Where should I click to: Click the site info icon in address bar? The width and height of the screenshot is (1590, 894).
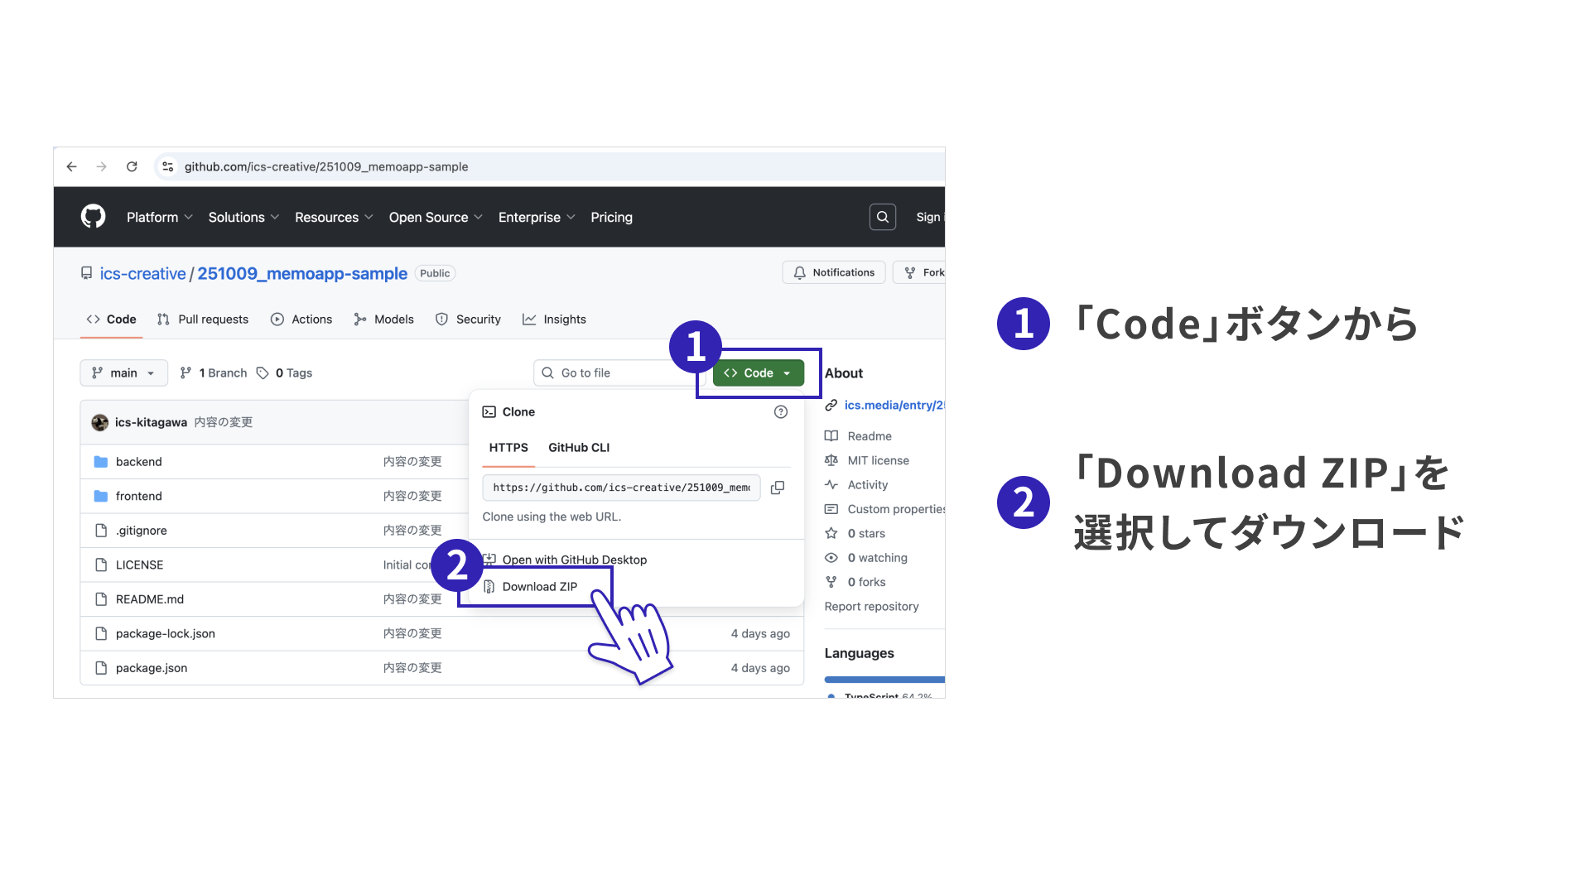pyautogui.click(x=168, y=166)
